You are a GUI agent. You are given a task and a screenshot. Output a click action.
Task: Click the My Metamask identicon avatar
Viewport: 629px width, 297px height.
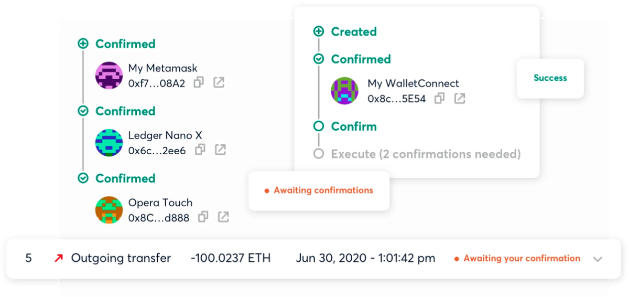(x=109, y=76)
